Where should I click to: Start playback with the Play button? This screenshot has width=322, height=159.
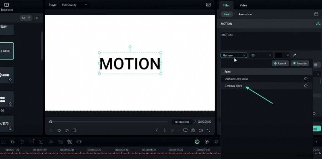67,130
